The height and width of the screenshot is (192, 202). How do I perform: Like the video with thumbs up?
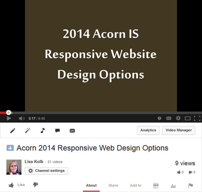coord(16,185)
